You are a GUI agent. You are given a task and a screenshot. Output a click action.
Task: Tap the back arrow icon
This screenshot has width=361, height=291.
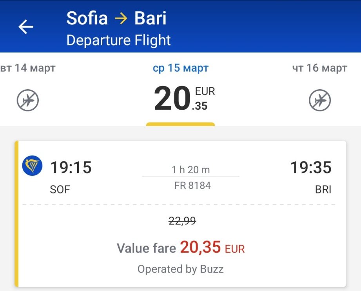26,27
